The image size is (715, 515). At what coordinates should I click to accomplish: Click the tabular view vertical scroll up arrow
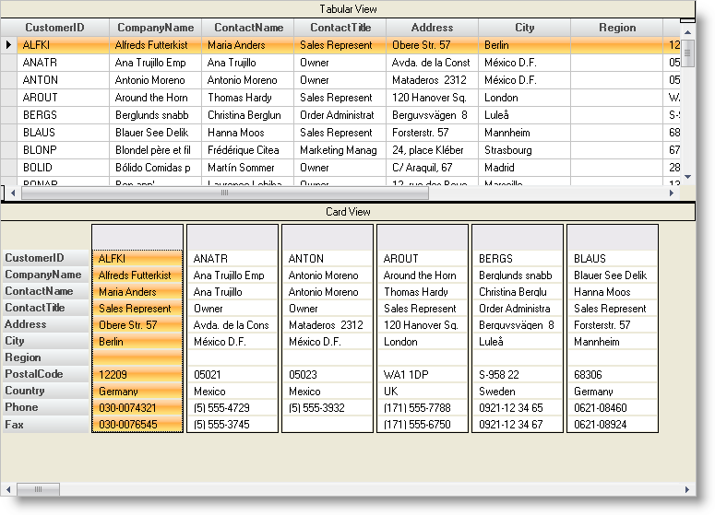tap(687, 32)
